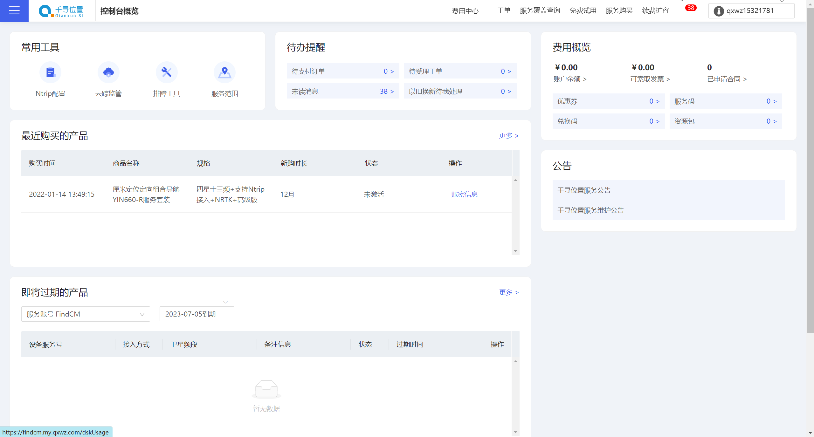Open 账户余额 details link
The image size is (814, 437).
[x=570, y=79]
